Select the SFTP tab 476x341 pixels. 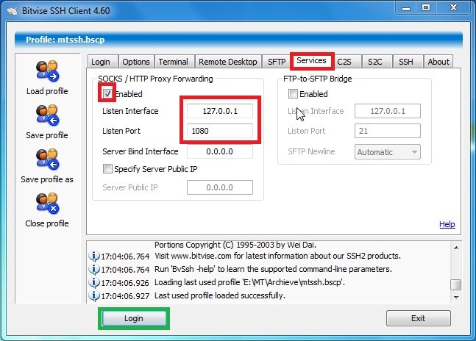pos(277,62)
